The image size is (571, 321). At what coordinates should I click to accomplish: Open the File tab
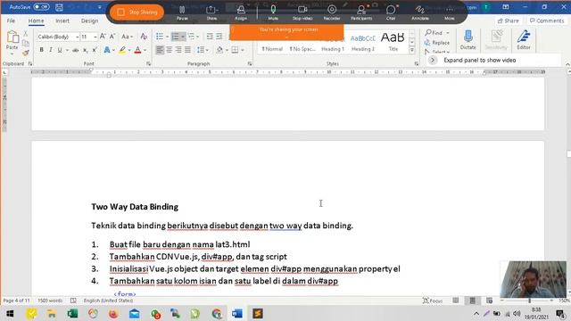click(x=11, y=21)
